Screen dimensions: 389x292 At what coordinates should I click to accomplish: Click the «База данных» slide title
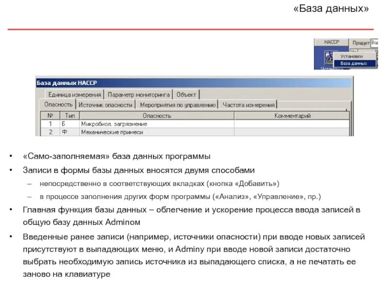(331, 8)
